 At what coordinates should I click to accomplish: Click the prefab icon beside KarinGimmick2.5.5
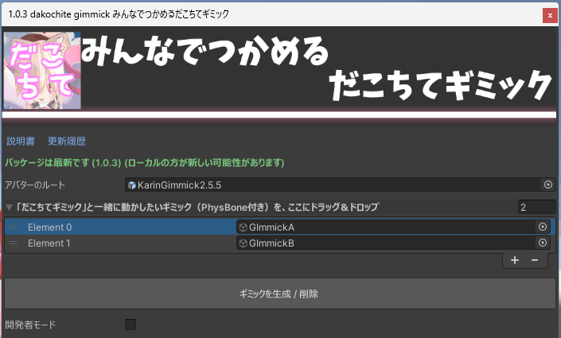click(x=132, y=185)
